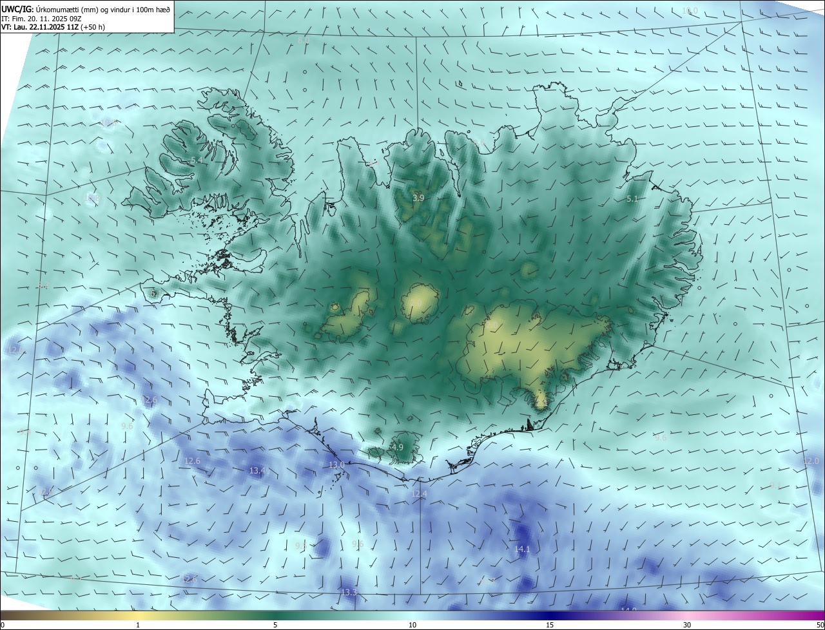Click the initial time line 'IT: Fim. 20. 11. 2025 09Z'
Screen dimensions: 825x630
41,18
